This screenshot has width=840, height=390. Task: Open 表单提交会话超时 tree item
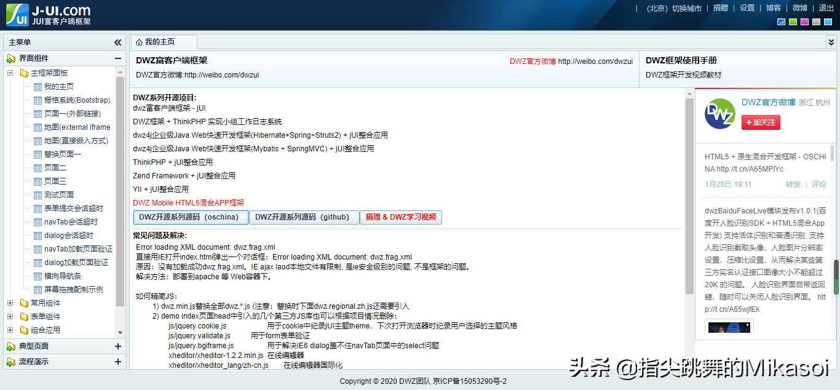click(74, 209)
